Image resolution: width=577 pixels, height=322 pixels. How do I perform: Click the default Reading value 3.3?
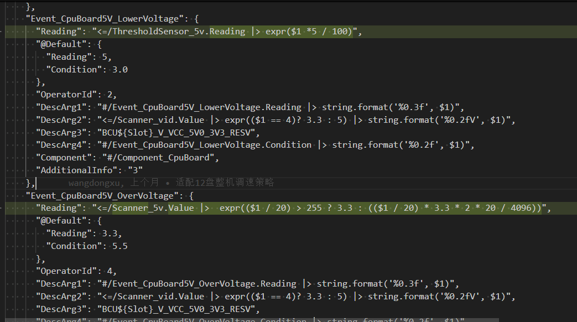click(x=112, y=233)
